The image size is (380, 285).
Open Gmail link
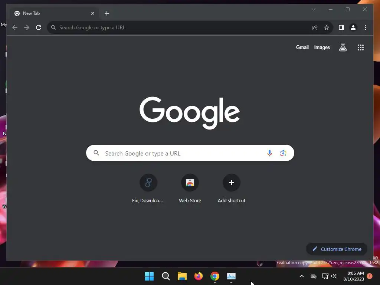click(x=302, y=47)
